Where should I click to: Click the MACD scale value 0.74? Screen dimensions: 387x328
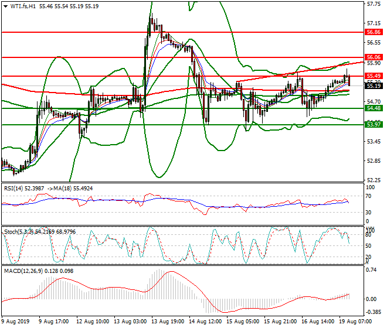[x=371, y=270]
